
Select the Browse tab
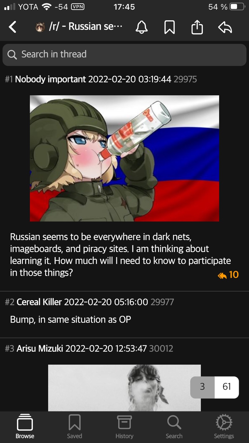click(25, 427)
